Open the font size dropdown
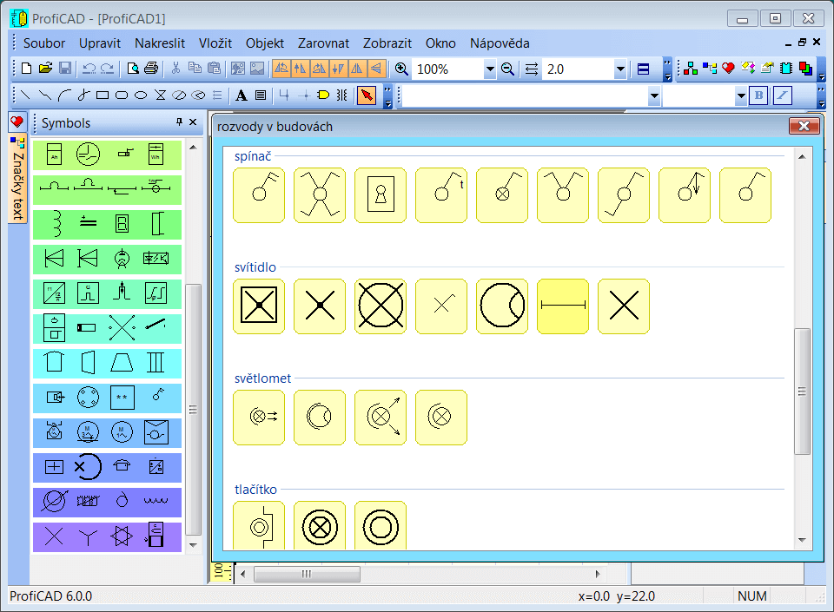 click(741, 96)
